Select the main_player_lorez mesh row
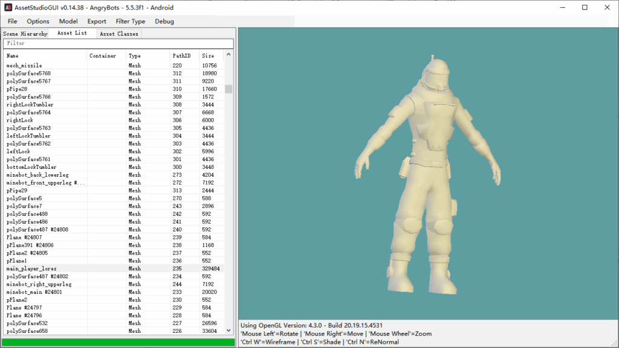The image size is (619, 348). coord(31,268)
